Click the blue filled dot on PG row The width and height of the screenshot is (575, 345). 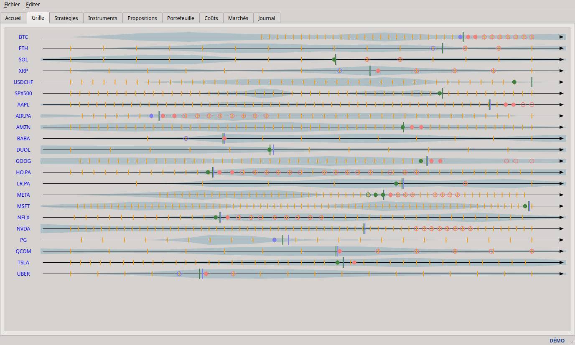[275, 240]
